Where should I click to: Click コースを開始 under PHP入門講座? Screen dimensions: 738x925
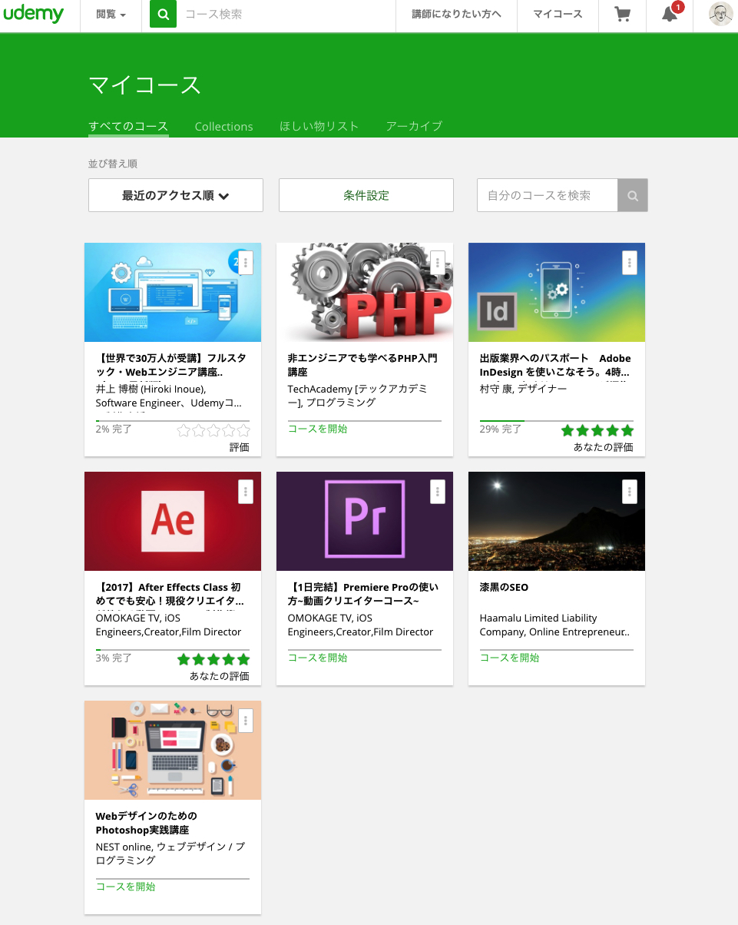[x=318, y=429]
